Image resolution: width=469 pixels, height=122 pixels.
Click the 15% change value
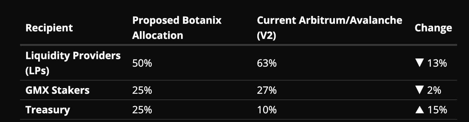(437, 110)
